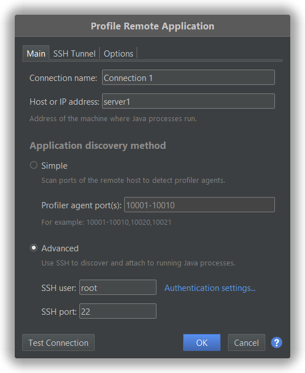Open the Authentication settings link

point(210,288)
